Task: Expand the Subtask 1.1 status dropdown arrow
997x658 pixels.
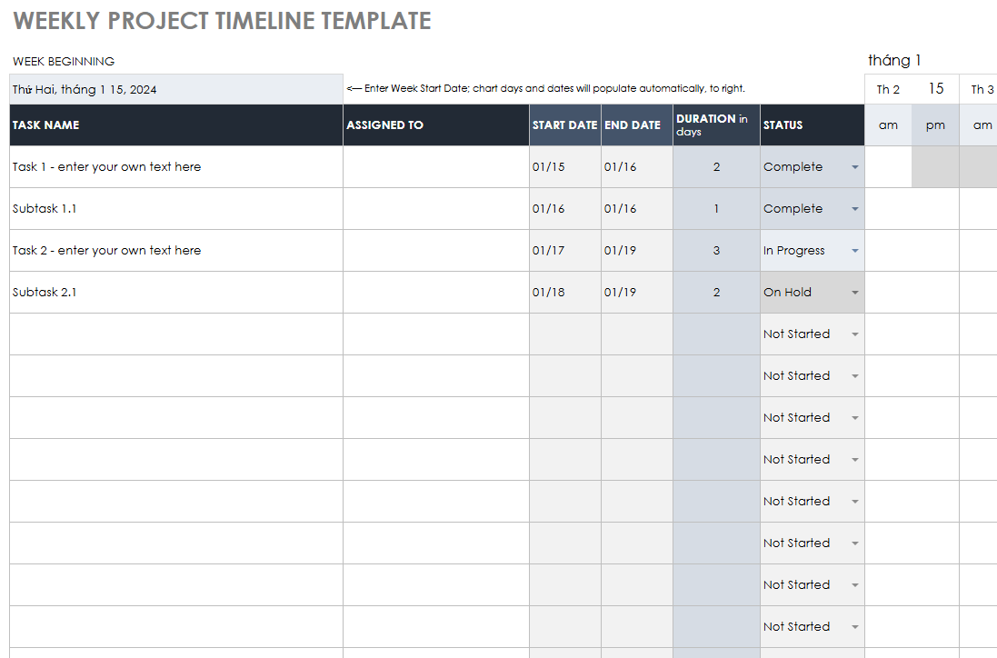Action: [x=854, y=209]
